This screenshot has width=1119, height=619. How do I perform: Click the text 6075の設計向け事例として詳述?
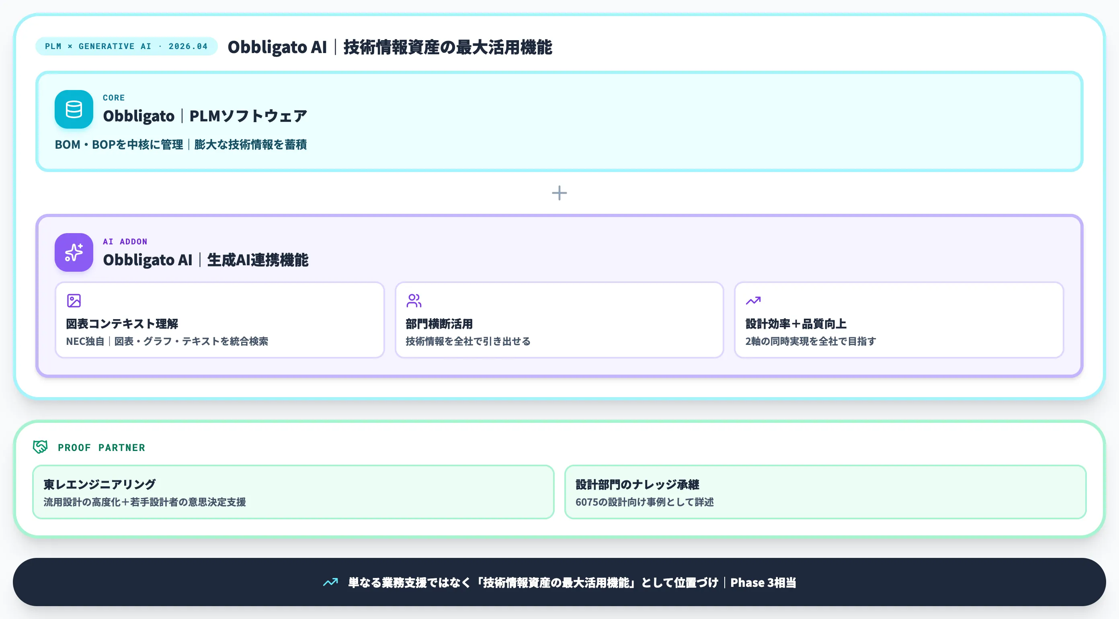point(645,502)
